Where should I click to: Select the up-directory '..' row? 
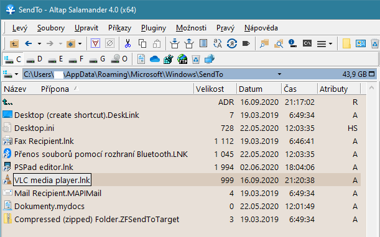tap(181, 102)
